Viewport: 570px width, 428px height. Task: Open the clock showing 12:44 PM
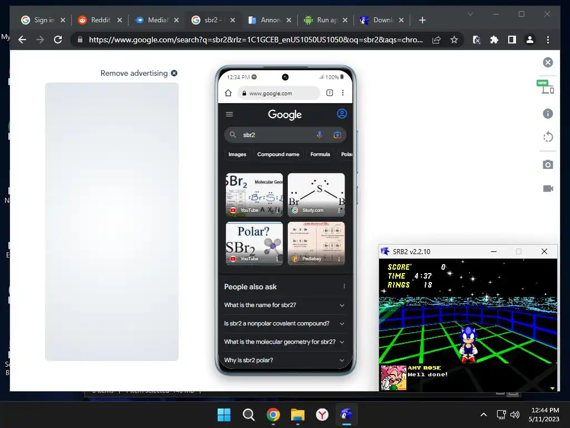point(544,415)
